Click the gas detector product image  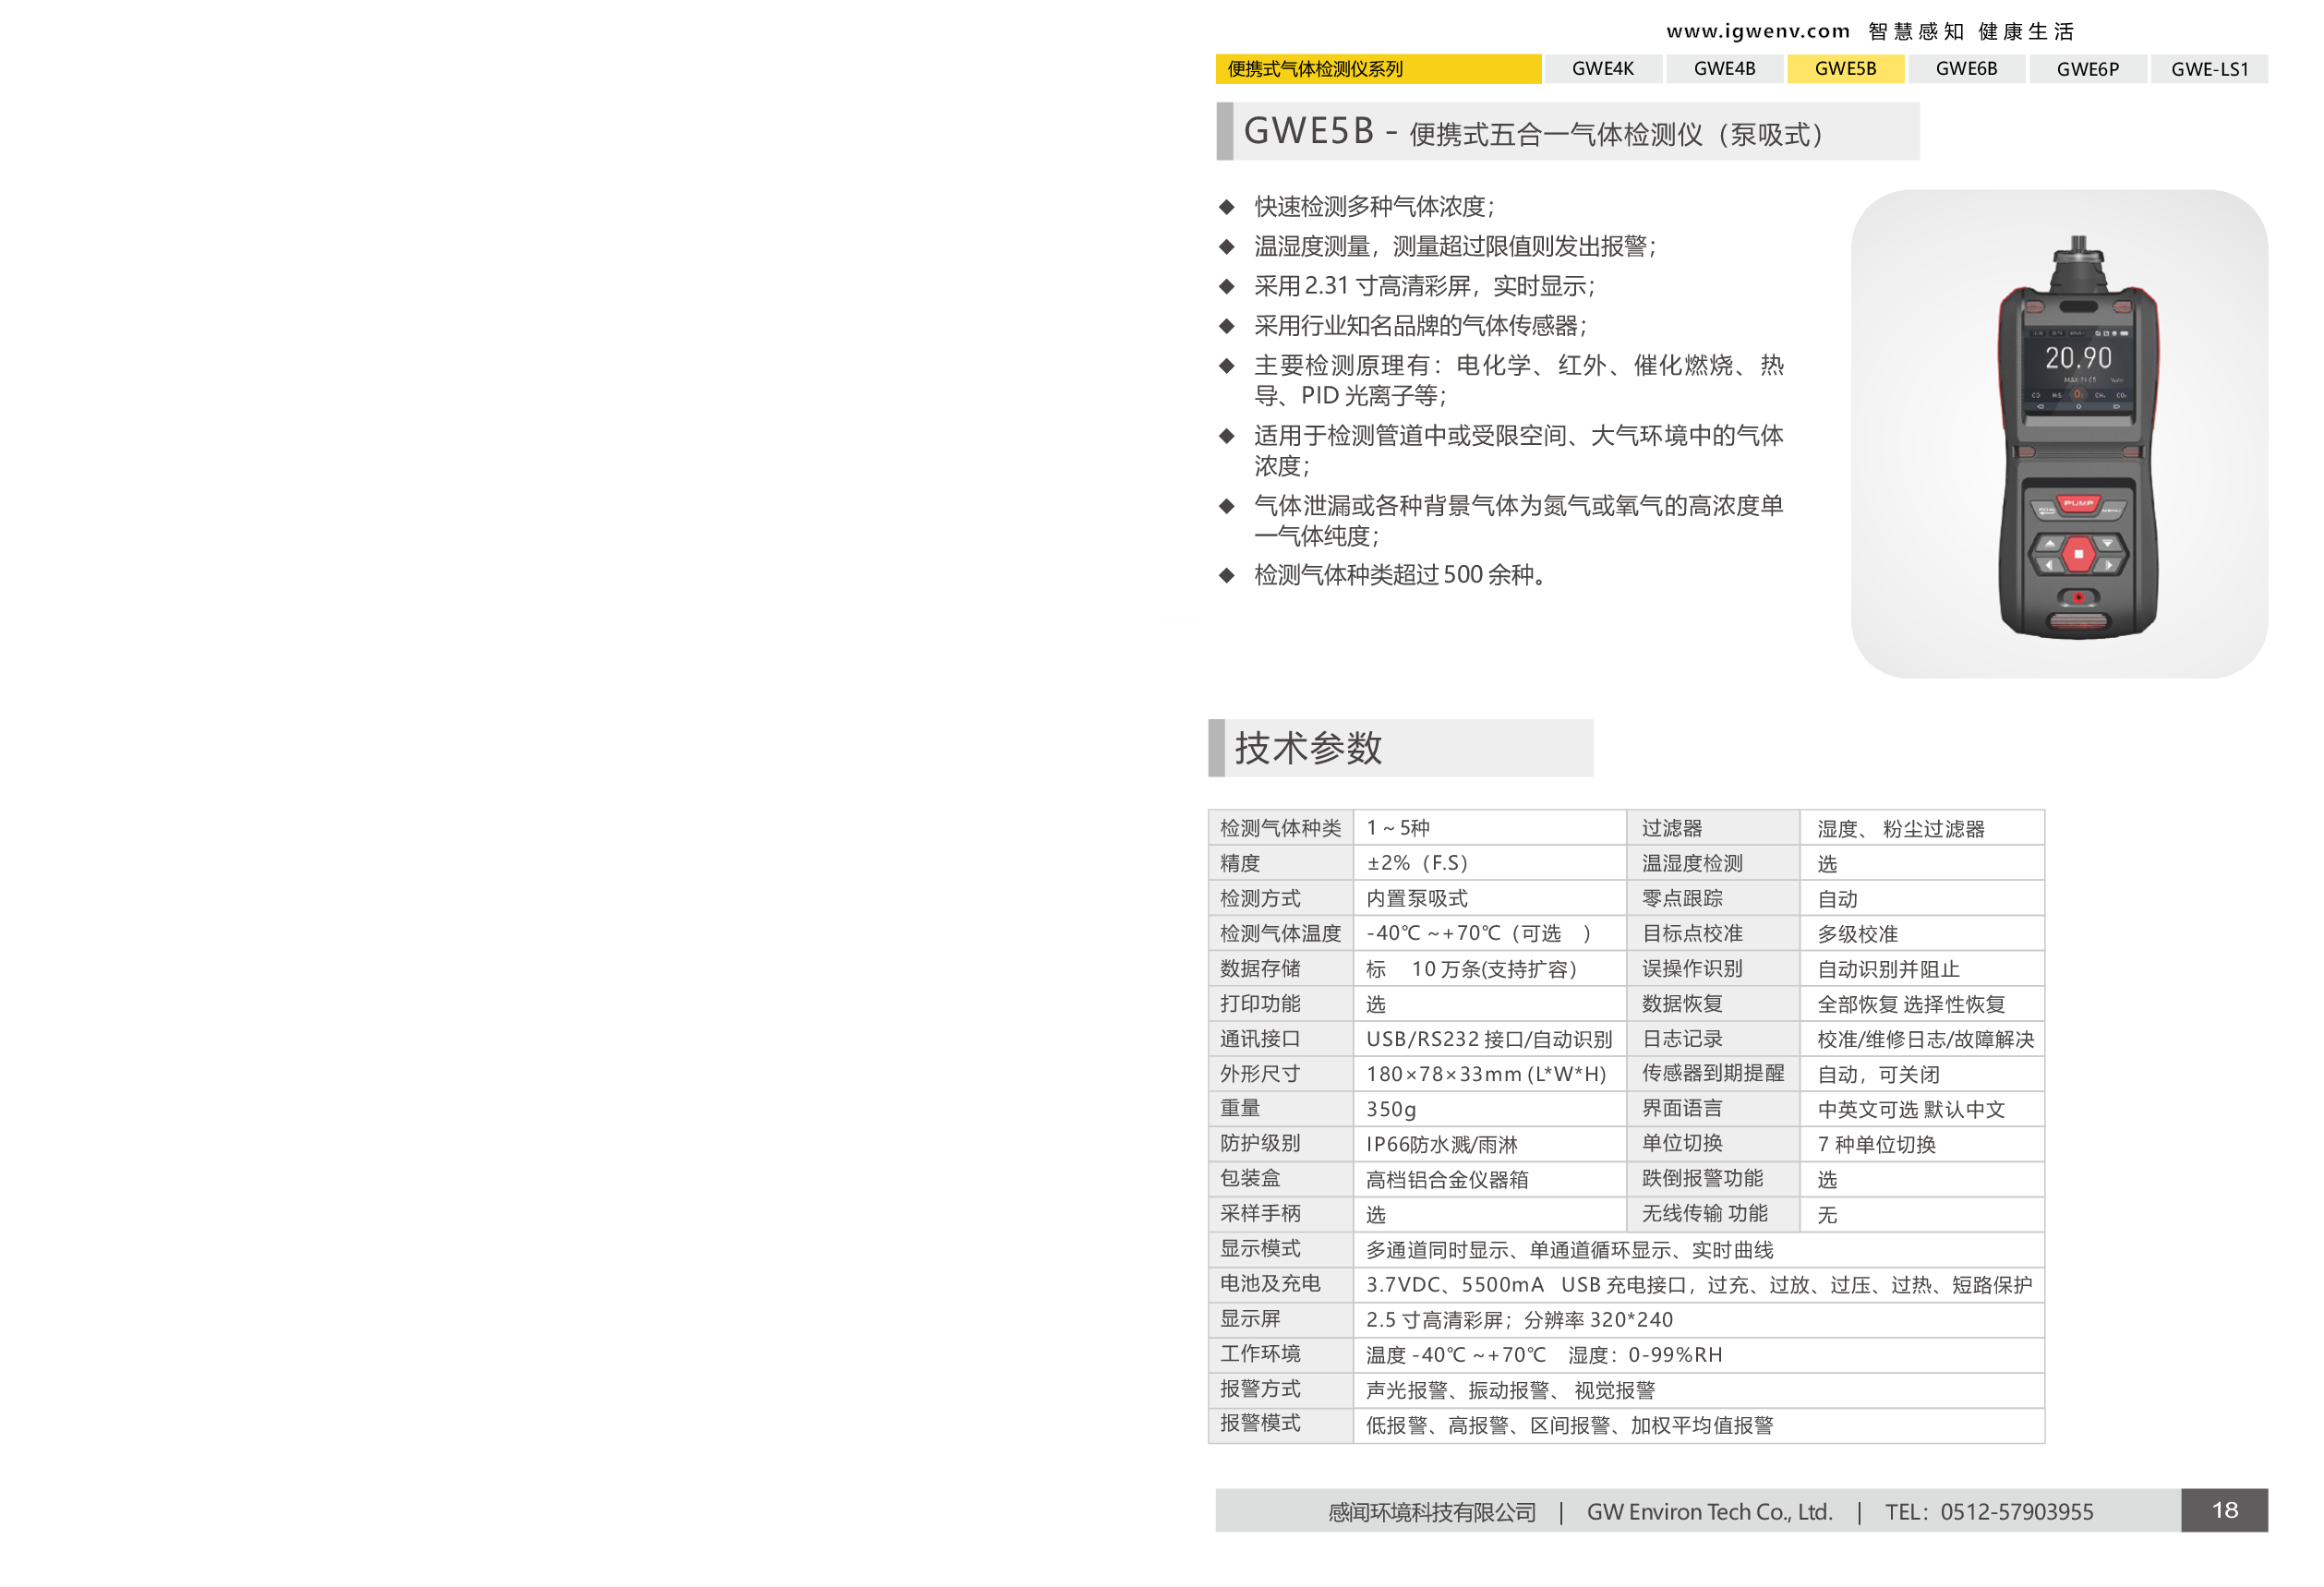pos(2078,435)
